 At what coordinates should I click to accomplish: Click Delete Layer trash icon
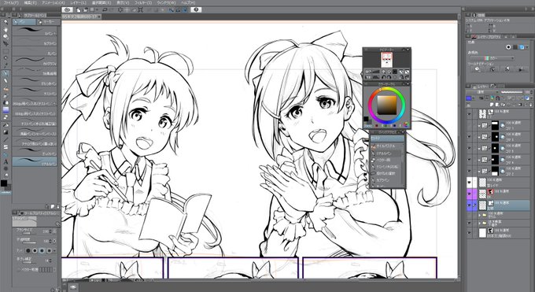point(529,104)
